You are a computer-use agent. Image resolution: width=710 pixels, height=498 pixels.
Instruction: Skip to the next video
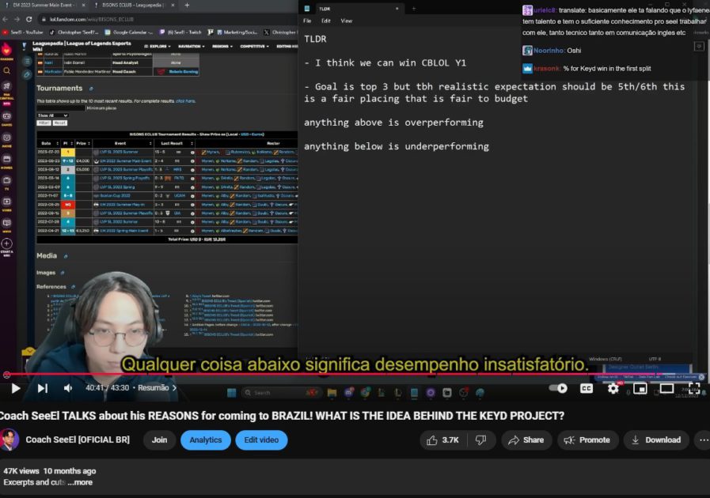pos(42,388)
